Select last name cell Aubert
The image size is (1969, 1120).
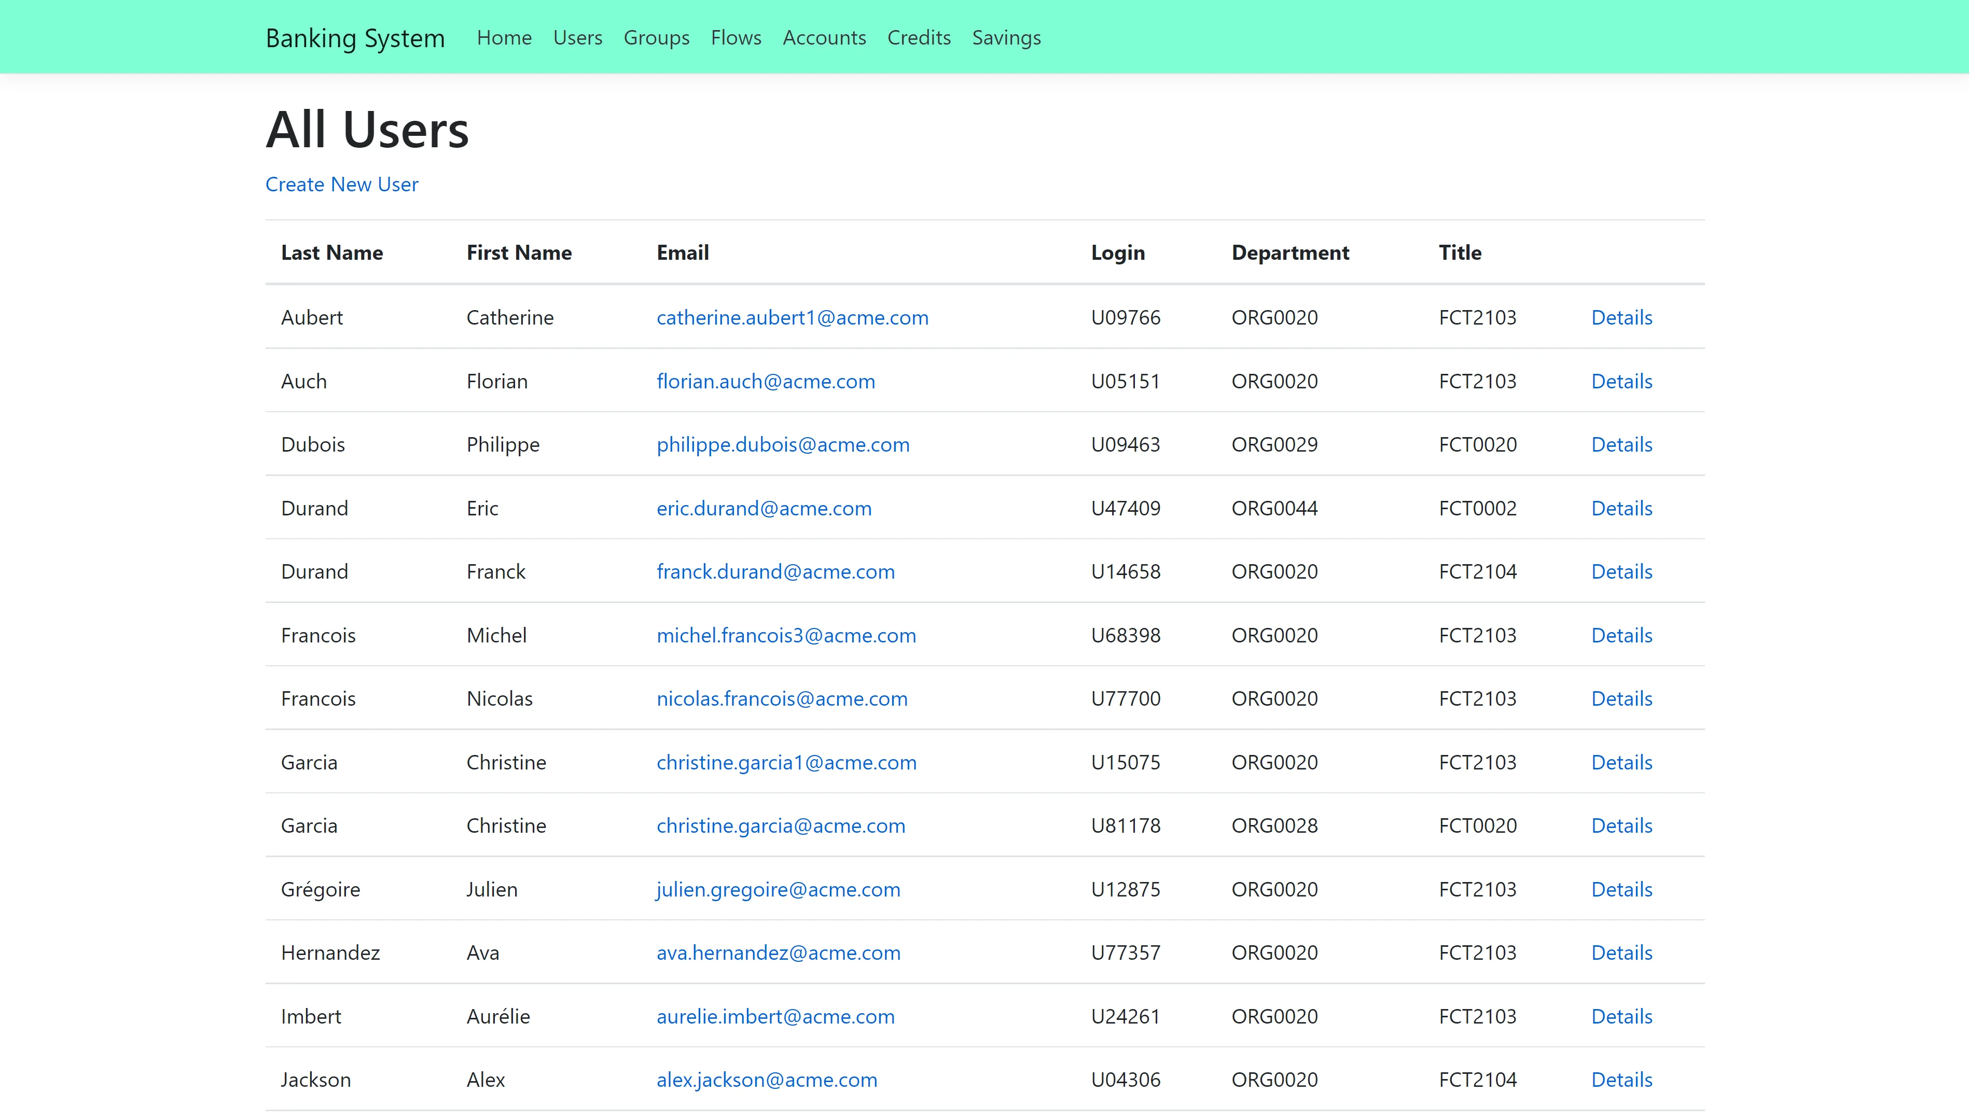[312, 317]
